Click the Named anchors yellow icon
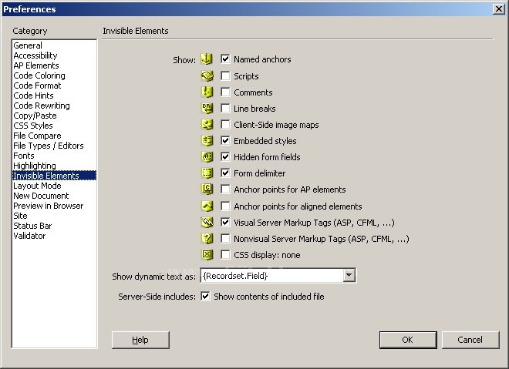Screen dimensions: 509x369 point(207,59)
